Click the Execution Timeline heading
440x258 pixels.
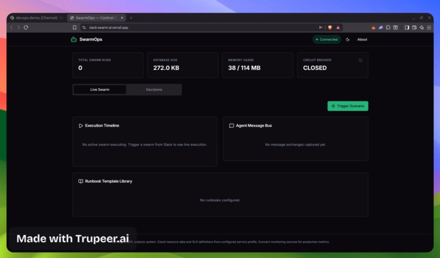point(102,125)
